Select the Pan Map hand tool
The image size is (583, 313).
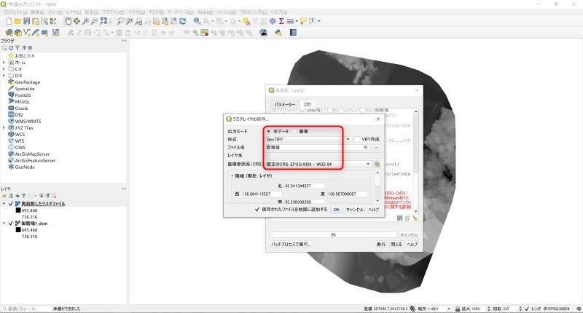click(69, 22)
